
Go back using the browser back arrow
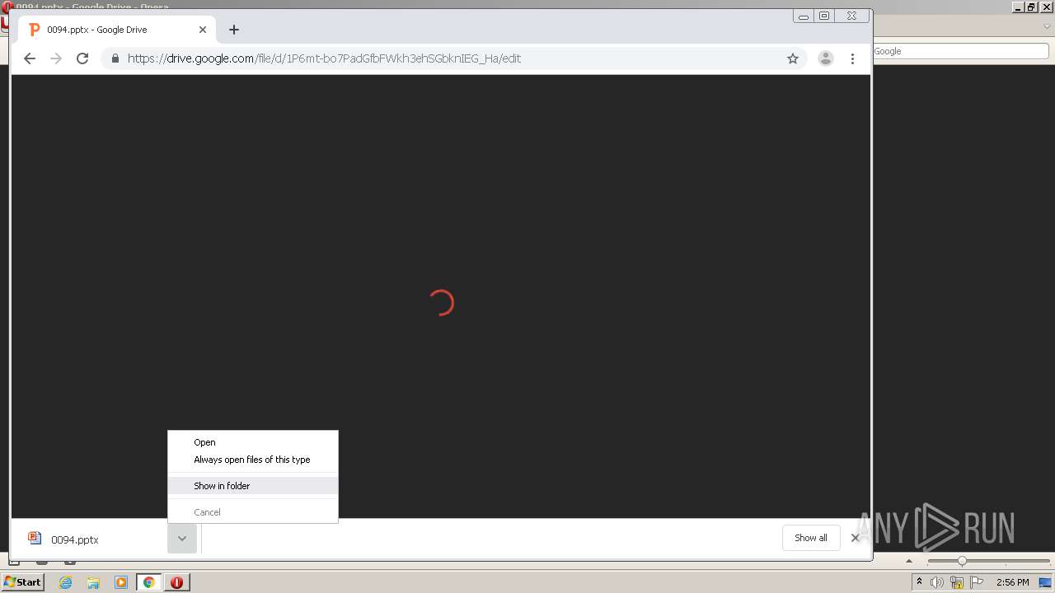click(30, 58)
